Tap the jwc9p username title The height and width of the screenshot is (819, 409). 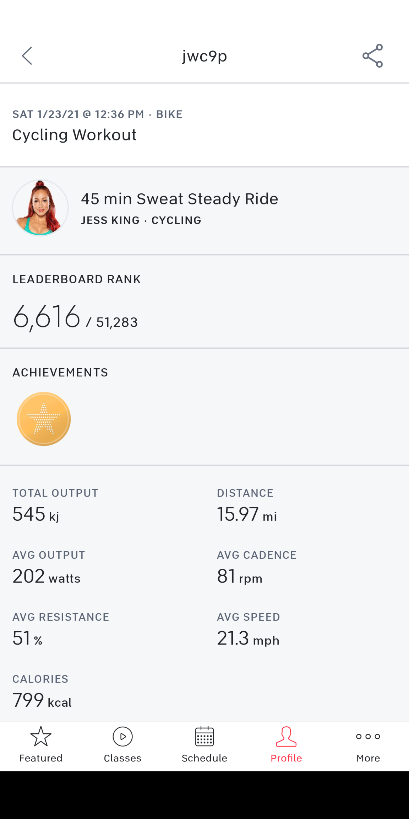204,56
